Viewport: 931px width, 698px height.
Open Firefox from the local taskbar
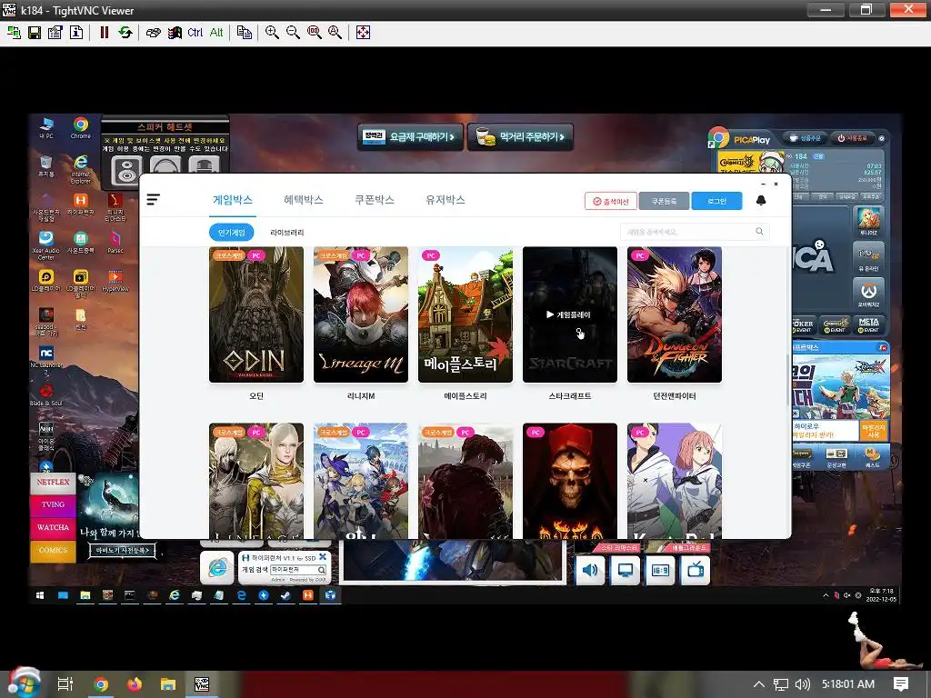[135, 685]
